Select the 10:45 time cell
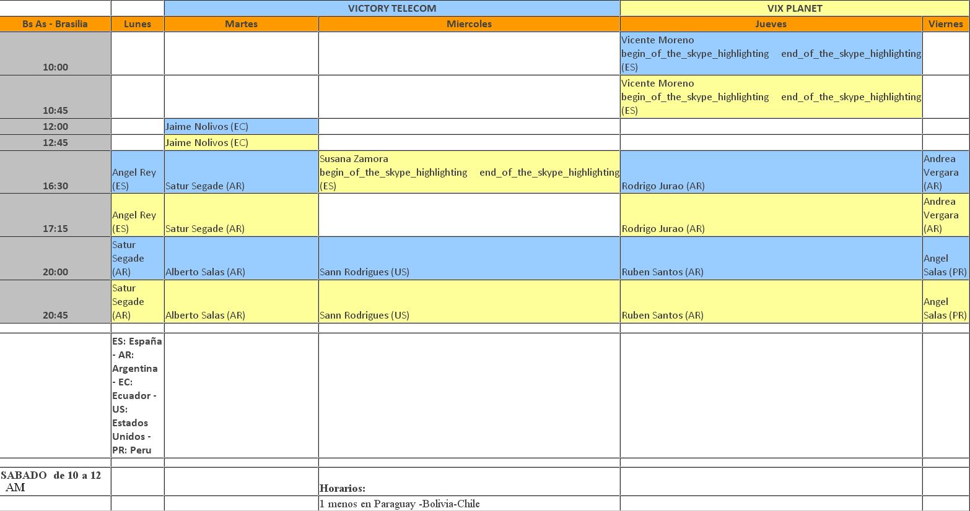 point(55,97)
